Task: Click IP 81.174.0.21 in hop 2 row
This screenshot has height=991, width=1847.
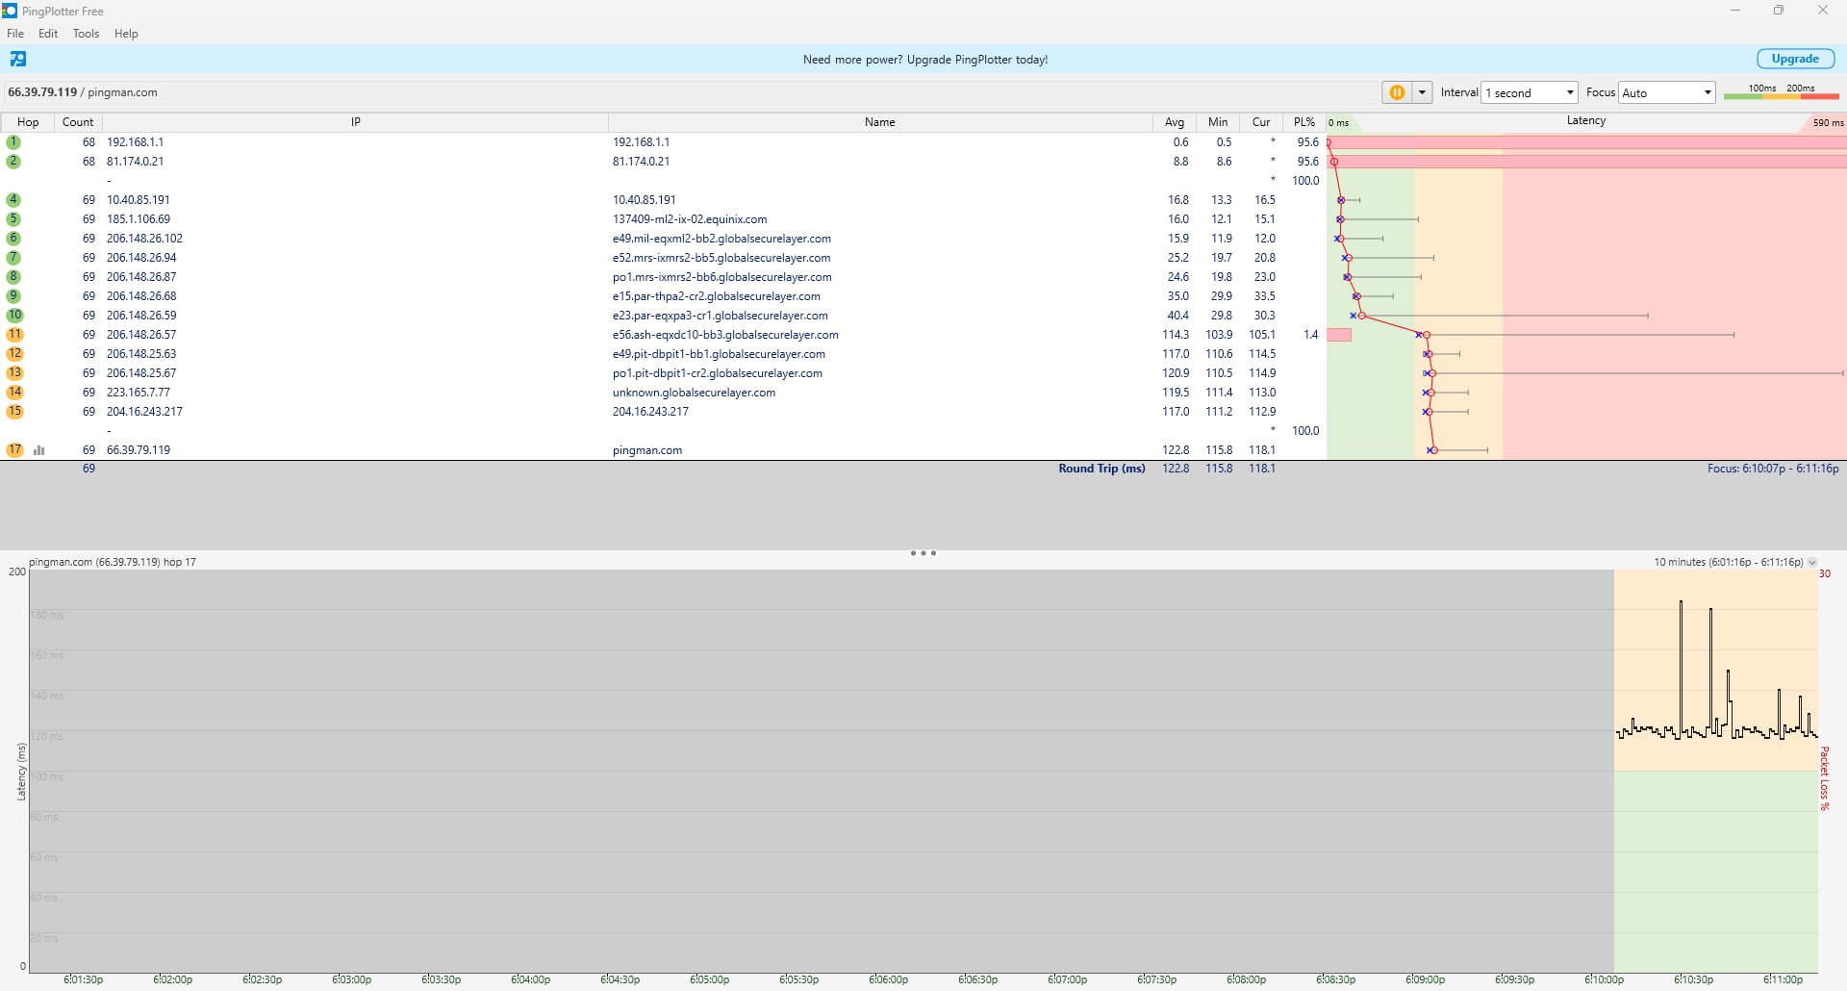Action: (x=135, y=162)
